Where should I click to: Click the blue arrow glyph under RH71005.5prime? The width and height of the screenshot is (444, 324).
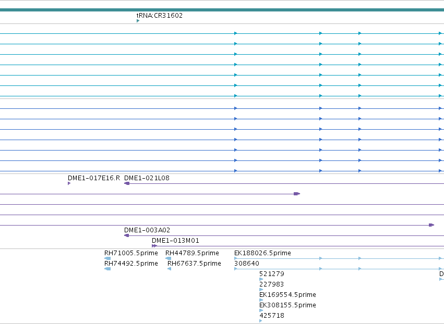pos(107,258)
